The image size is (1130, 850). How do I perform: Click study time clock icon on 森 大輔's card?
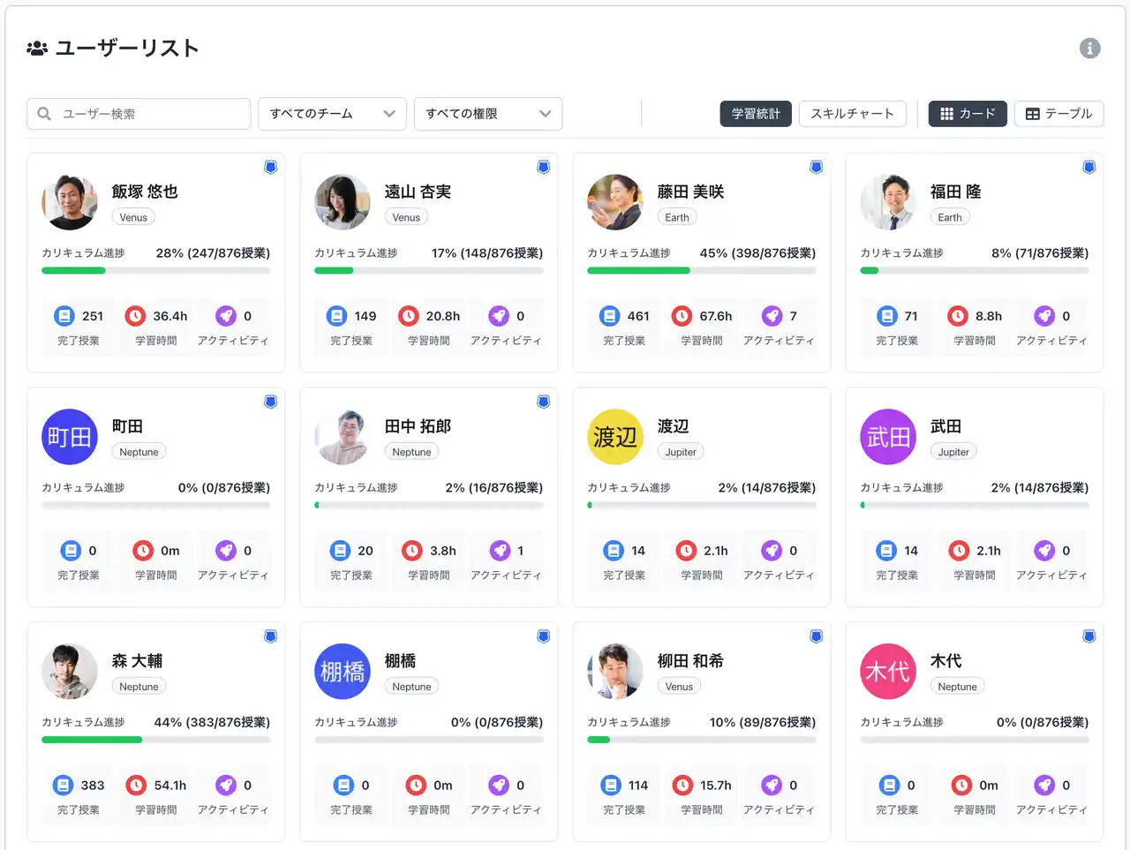click(136, 786)
